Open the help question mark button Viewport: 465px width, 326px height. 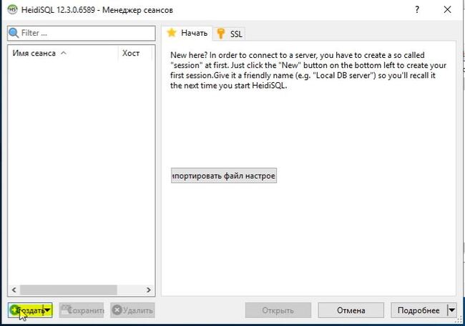[417, 9]
